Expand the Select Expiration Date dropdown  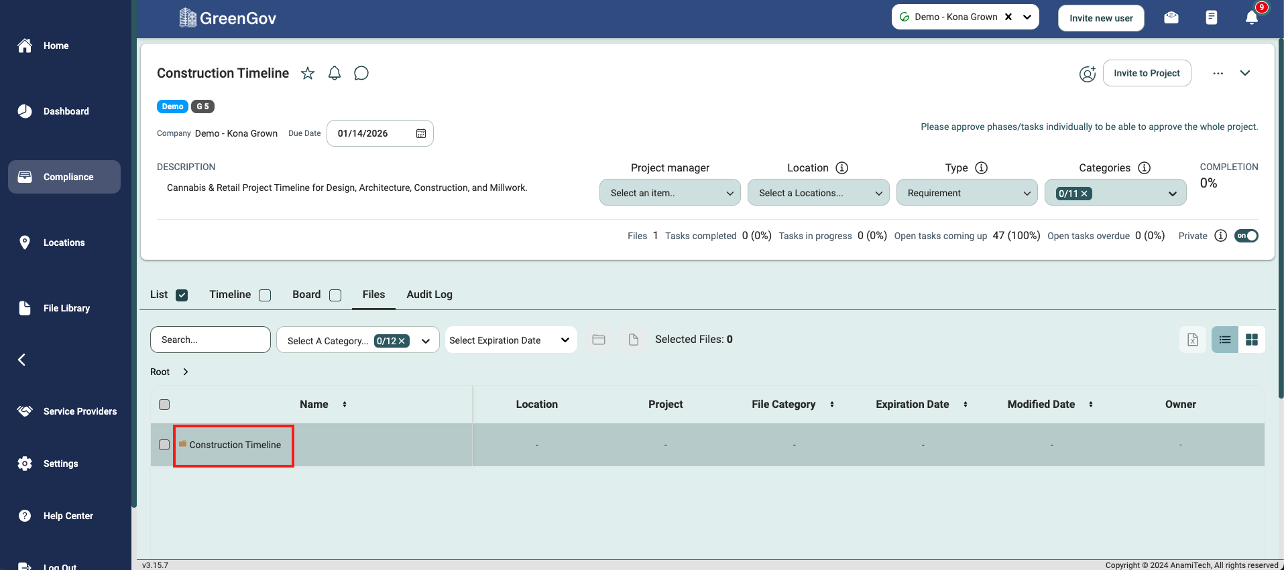pos(510,340)
